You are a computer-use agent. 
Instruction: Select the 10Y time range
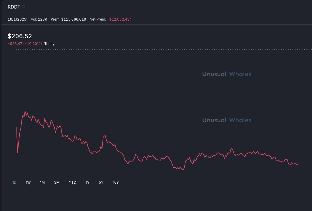(116, 182)
